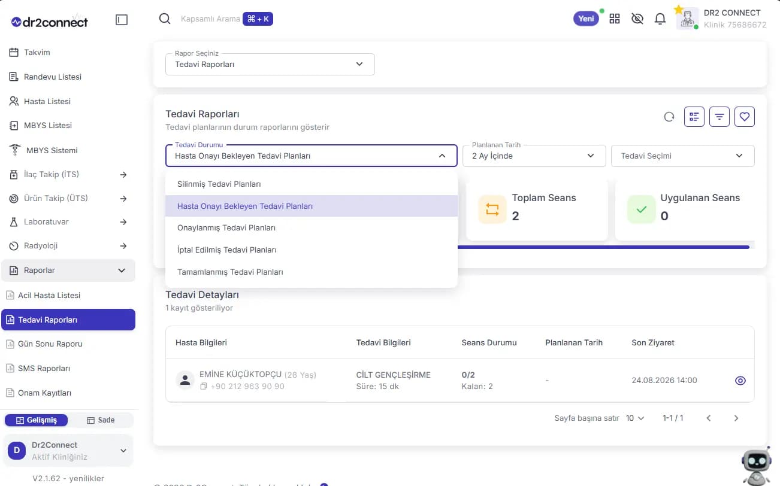Image resolution: width=780 pixels, height=486 pixels.
Task: Click the heart favorite icon button
Action: coord(745,117)
